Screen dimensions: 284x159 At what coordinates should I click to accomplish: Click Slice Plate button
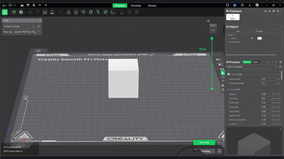(x=204, y=142)
